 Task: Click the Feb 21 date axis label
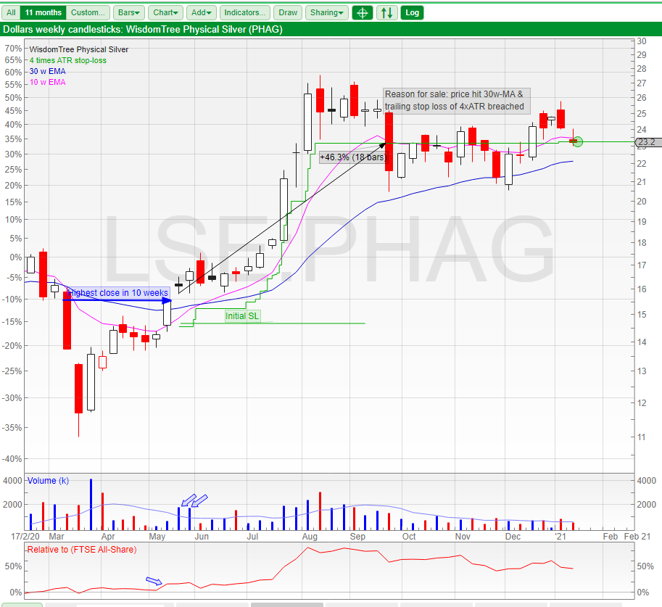[637, 537]
